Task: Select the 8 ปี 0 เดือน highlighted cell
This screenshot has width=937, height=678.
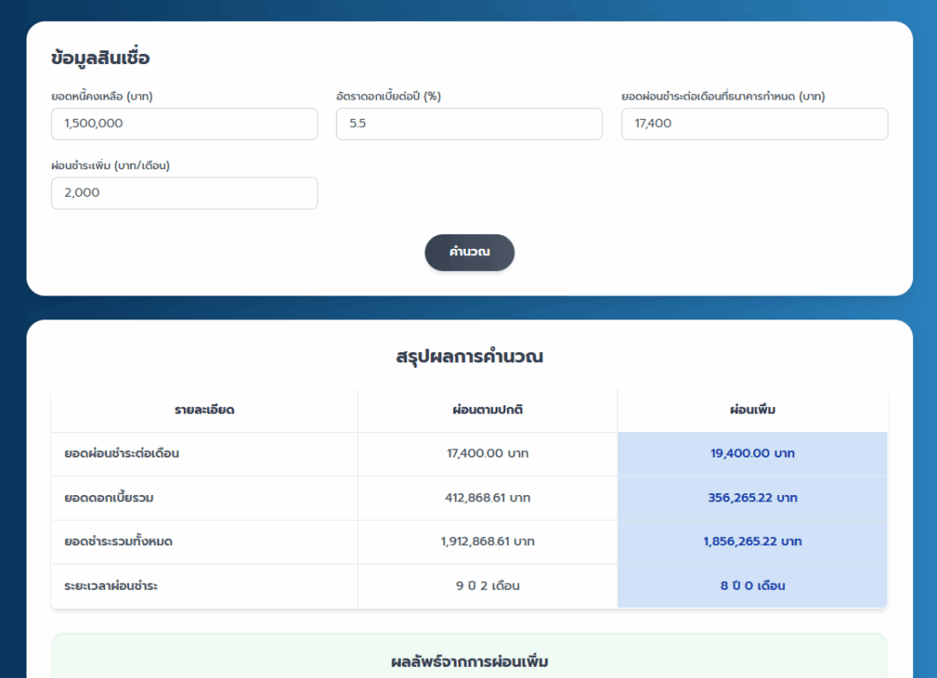Action: point(752,586)
